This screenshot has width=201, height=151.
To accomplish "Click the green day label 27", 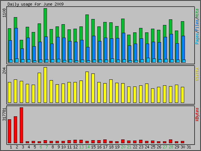I will coord(165,147).
